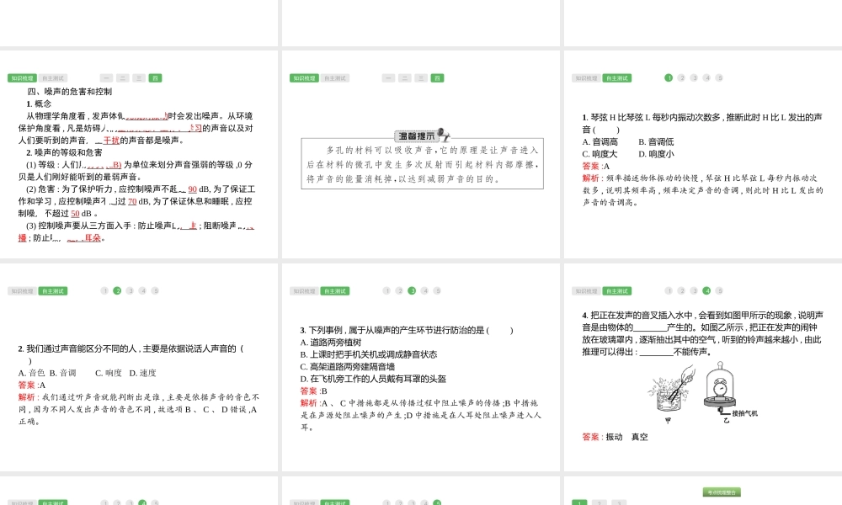842x505 pixels.
Task: Open 自主测试 tab on the question 1 slide
Action: click(616, 77)
